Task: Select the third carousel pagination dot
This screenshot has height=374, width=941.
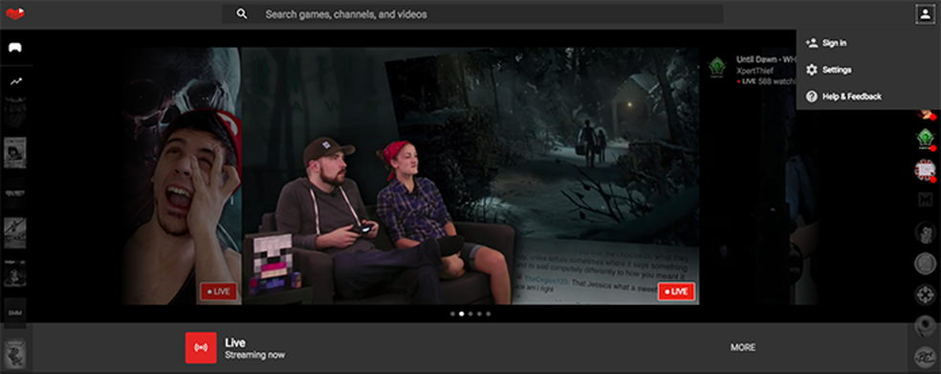Action: click(x=470, y=314)
